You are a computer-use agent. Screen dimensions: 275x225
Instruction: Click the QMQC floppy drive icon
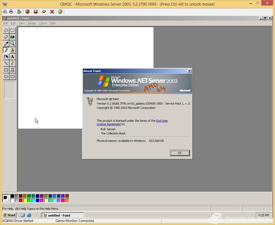pyautogui.click(x=11, y=12)
